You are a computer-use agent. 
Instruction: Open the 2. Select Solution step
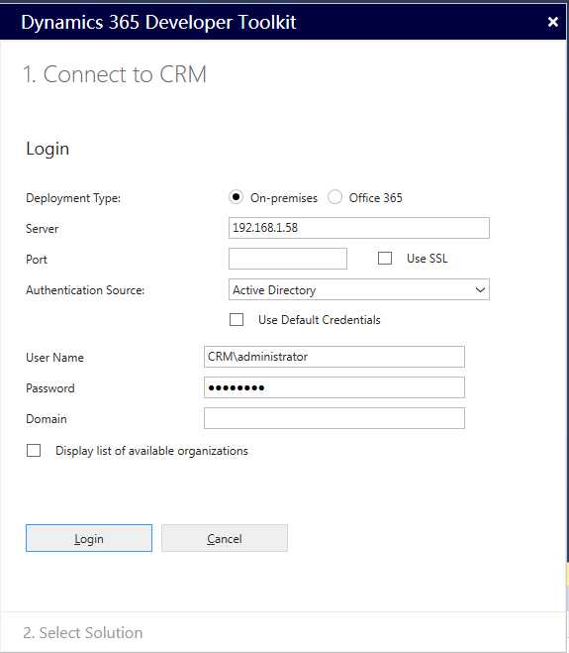point(83,632)
